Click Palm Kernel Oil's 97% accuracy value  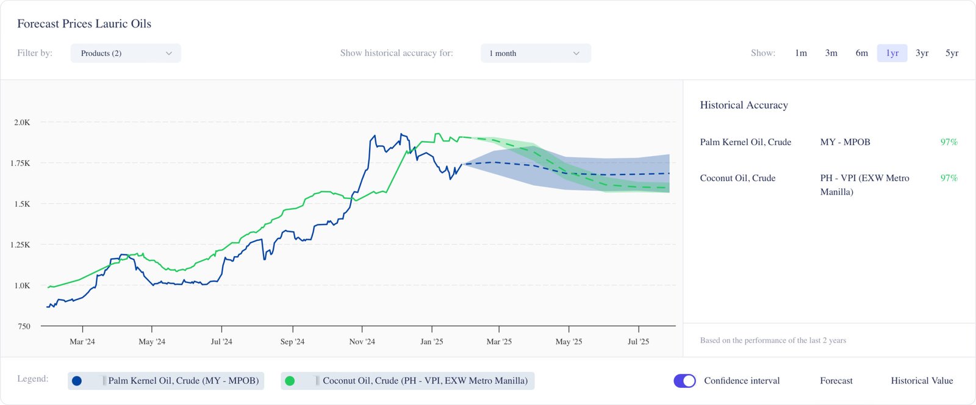coord(949,142)
